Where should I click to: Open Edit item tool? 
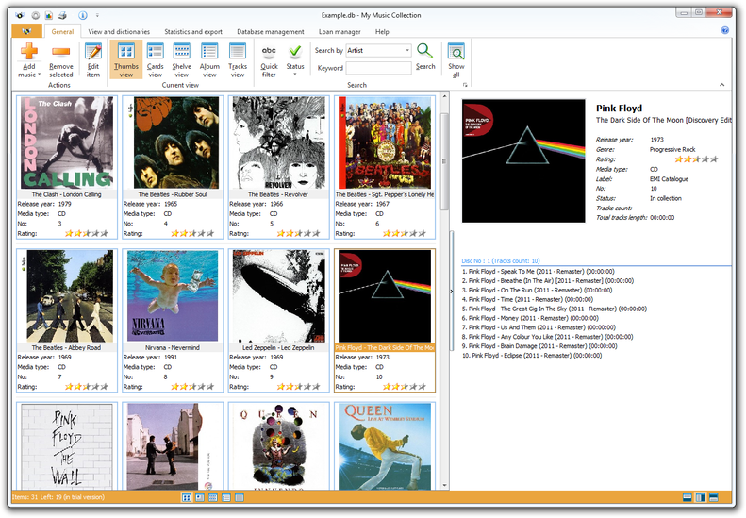[x=92, y=59]
